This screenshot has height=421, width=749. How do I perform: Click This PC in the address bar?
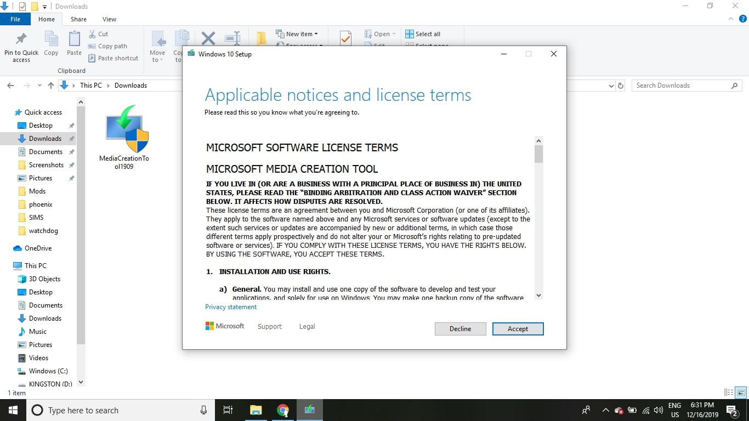pyautogui.click(x=90, y=86)
